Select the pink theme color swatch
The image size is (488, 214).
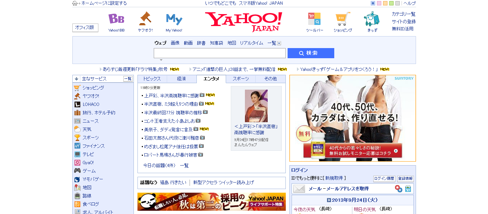pos(379,3)
